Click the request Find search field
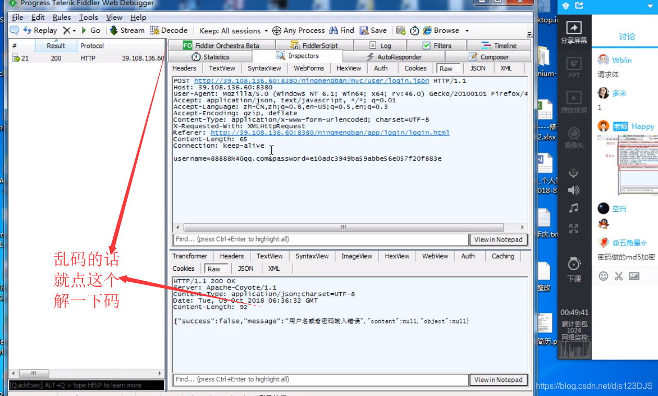 point(320,239)
